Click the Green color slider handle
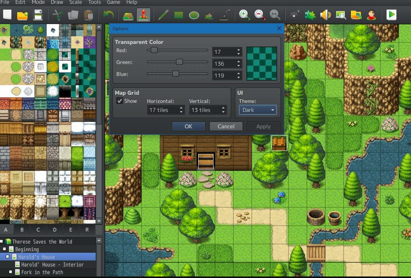411x278 pixels. point(179,62)
